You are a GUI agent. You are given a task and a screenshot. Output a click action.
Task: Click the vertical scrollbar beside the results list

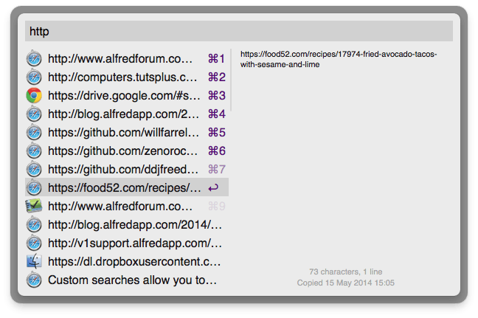[231, 80]
